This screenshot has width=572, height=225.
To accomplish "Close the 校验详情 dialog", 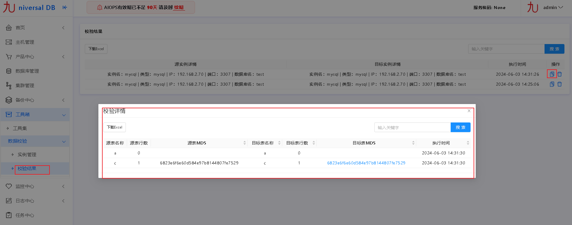I will click(469, 111).
